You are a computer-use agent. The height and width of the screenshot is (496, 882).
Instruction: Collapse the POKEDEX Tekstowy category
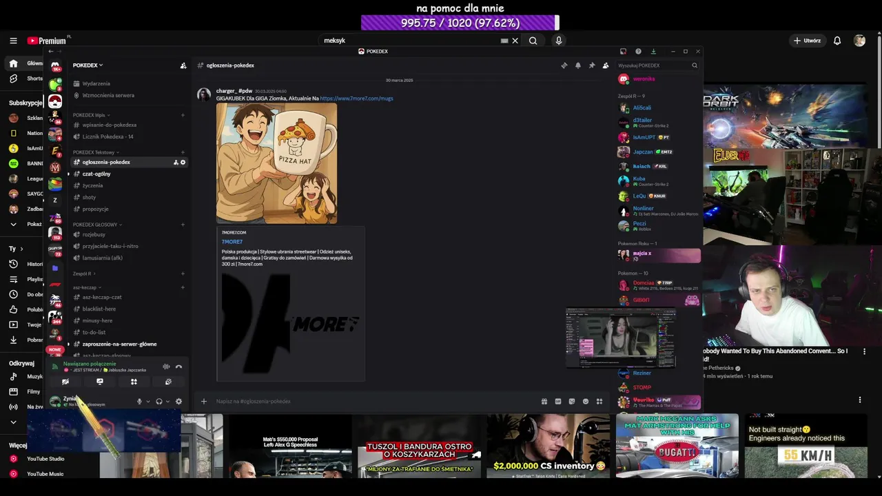[x=96, y=152]
